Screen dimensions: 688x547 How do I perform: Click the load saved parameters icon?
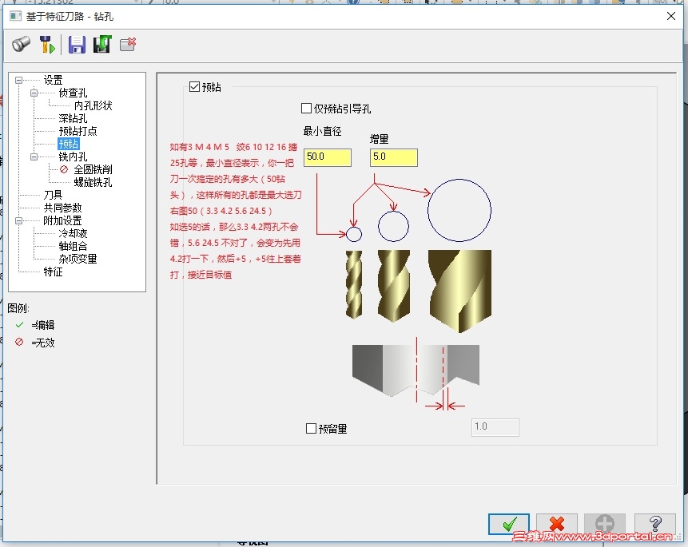click(102, 44)
